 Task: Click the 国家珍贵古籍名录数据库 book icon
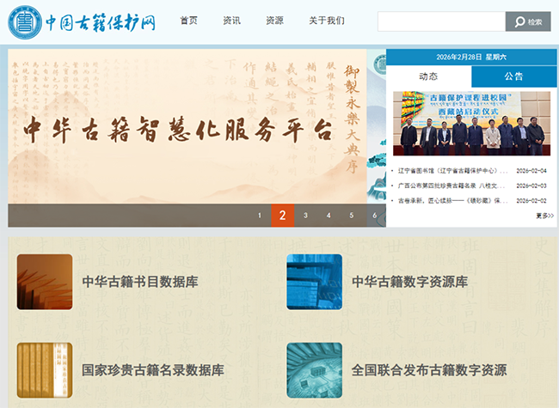coord(45,370)
